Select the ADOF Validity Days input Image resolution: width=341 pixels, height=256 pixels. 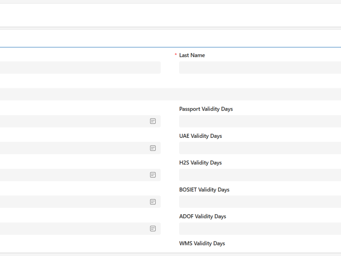point(260,229)
